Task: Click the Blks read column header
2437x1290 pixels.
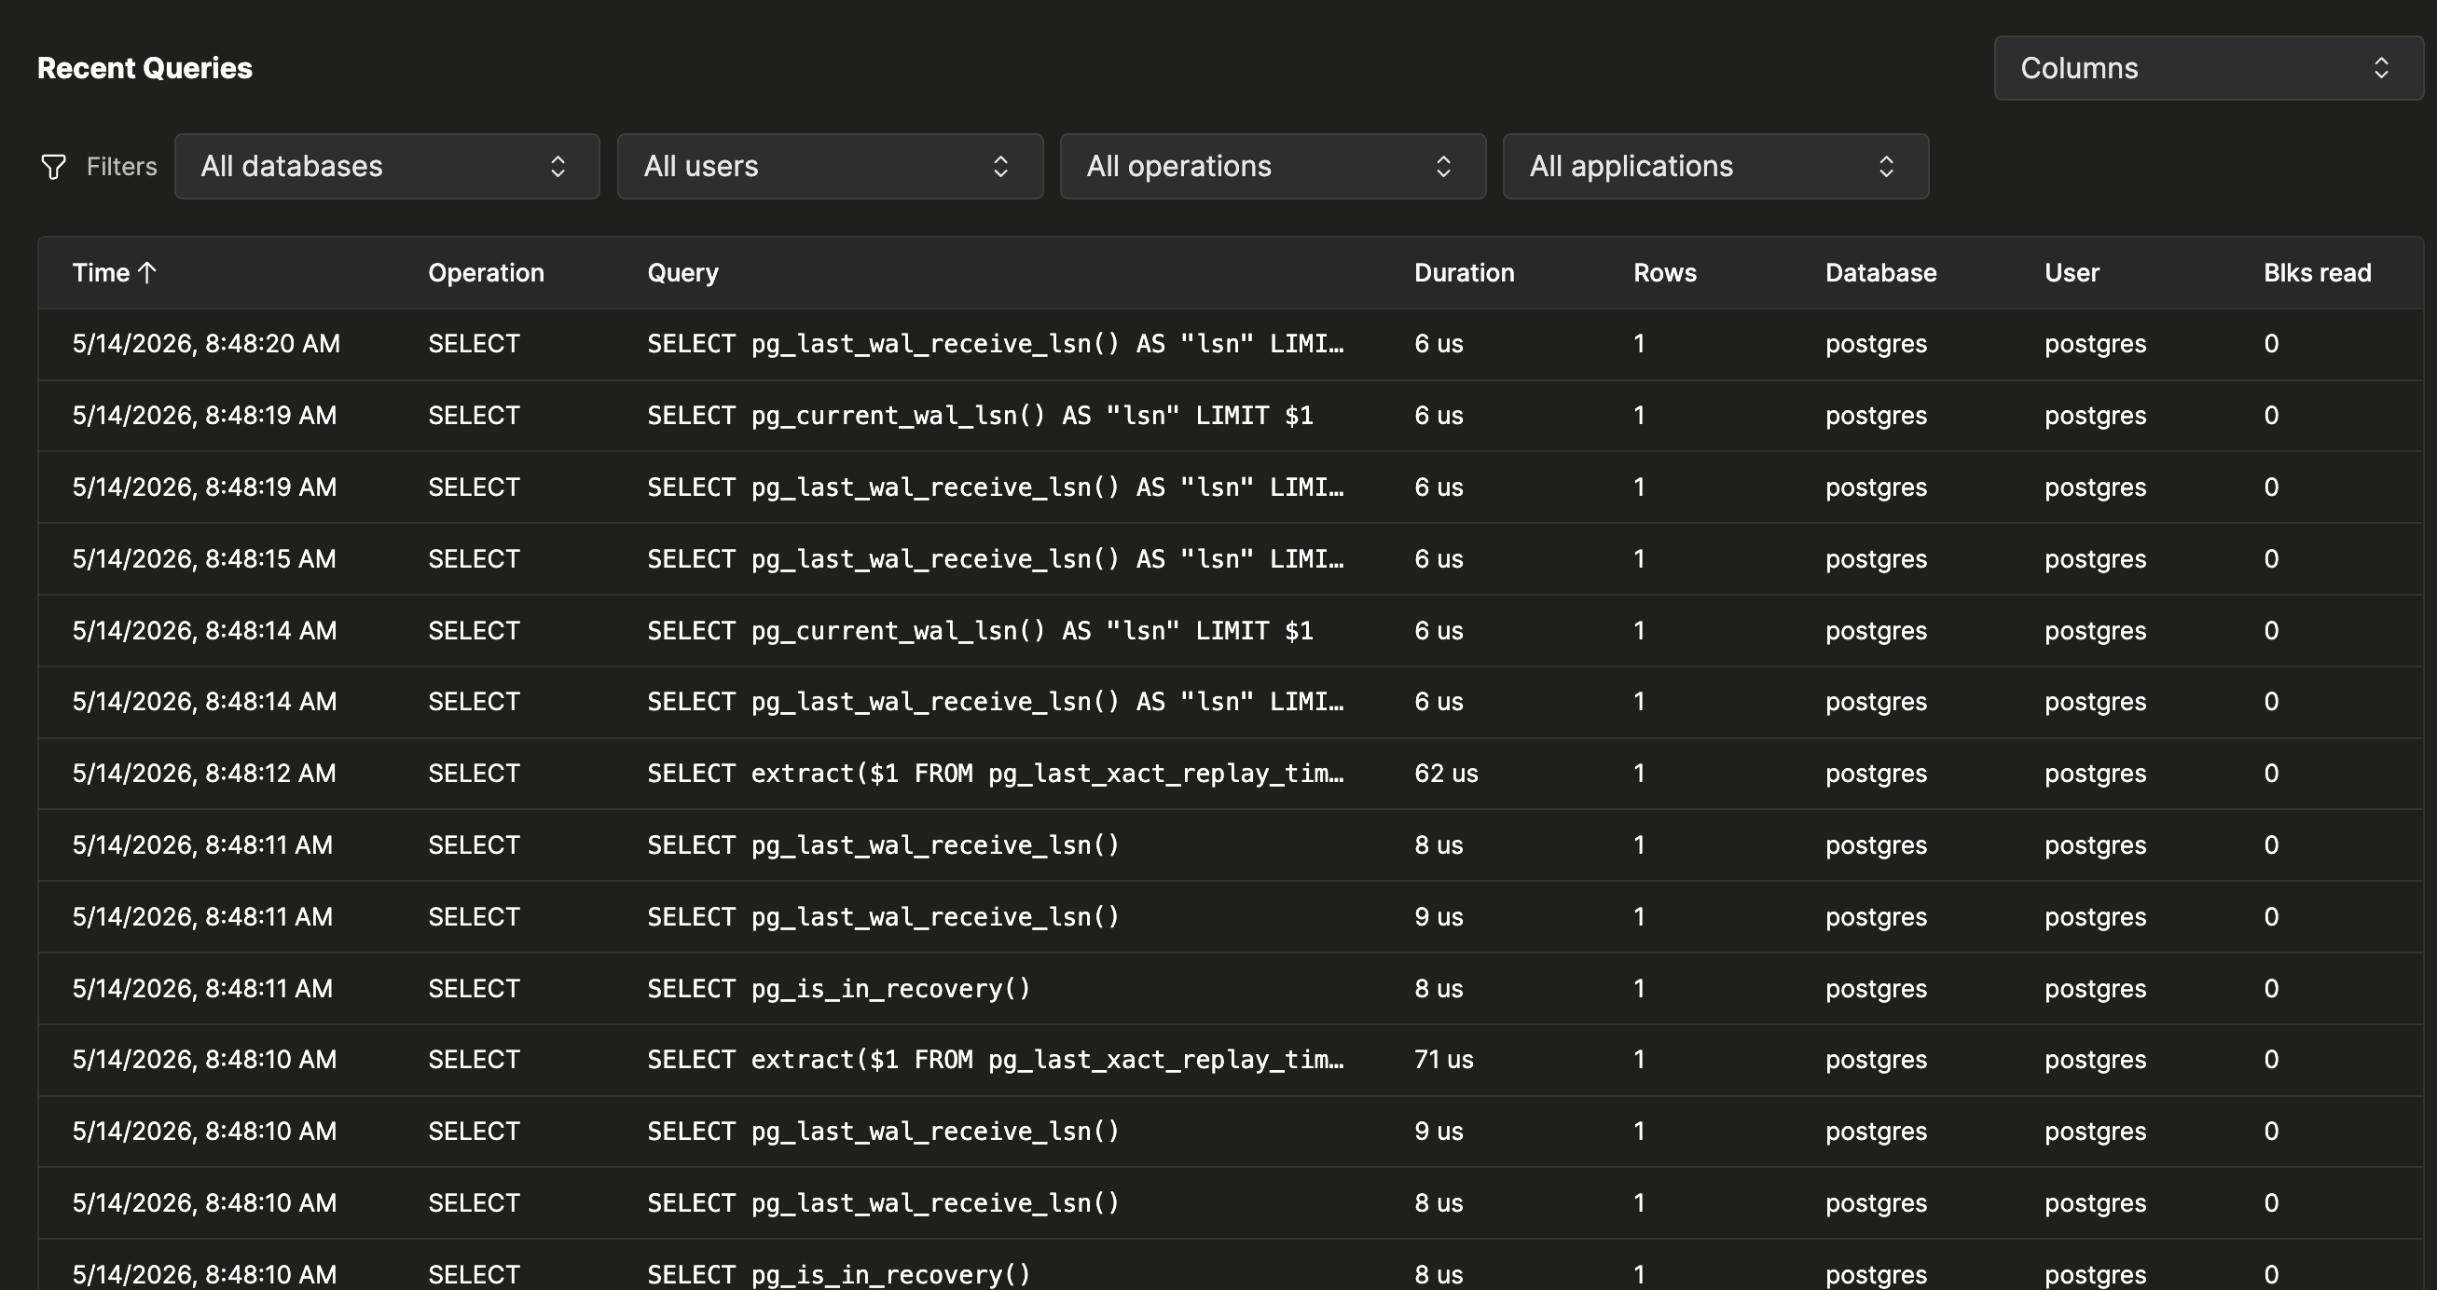Action: point(2317,272)
